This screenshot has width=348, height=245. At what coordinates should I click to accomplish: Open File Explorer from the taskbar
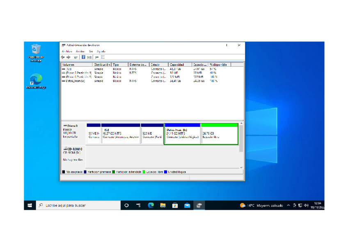click(163, 205)
